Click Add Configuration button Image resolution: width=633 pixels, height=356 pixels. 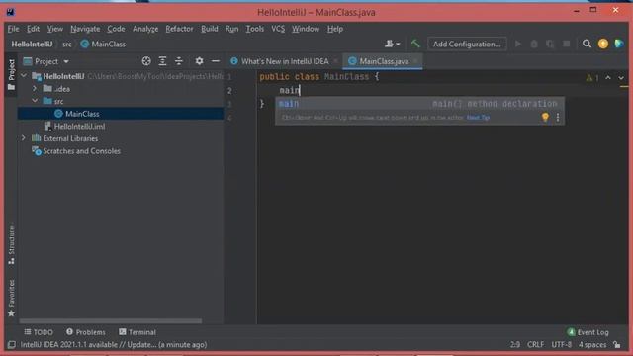(x=467, y=44)
